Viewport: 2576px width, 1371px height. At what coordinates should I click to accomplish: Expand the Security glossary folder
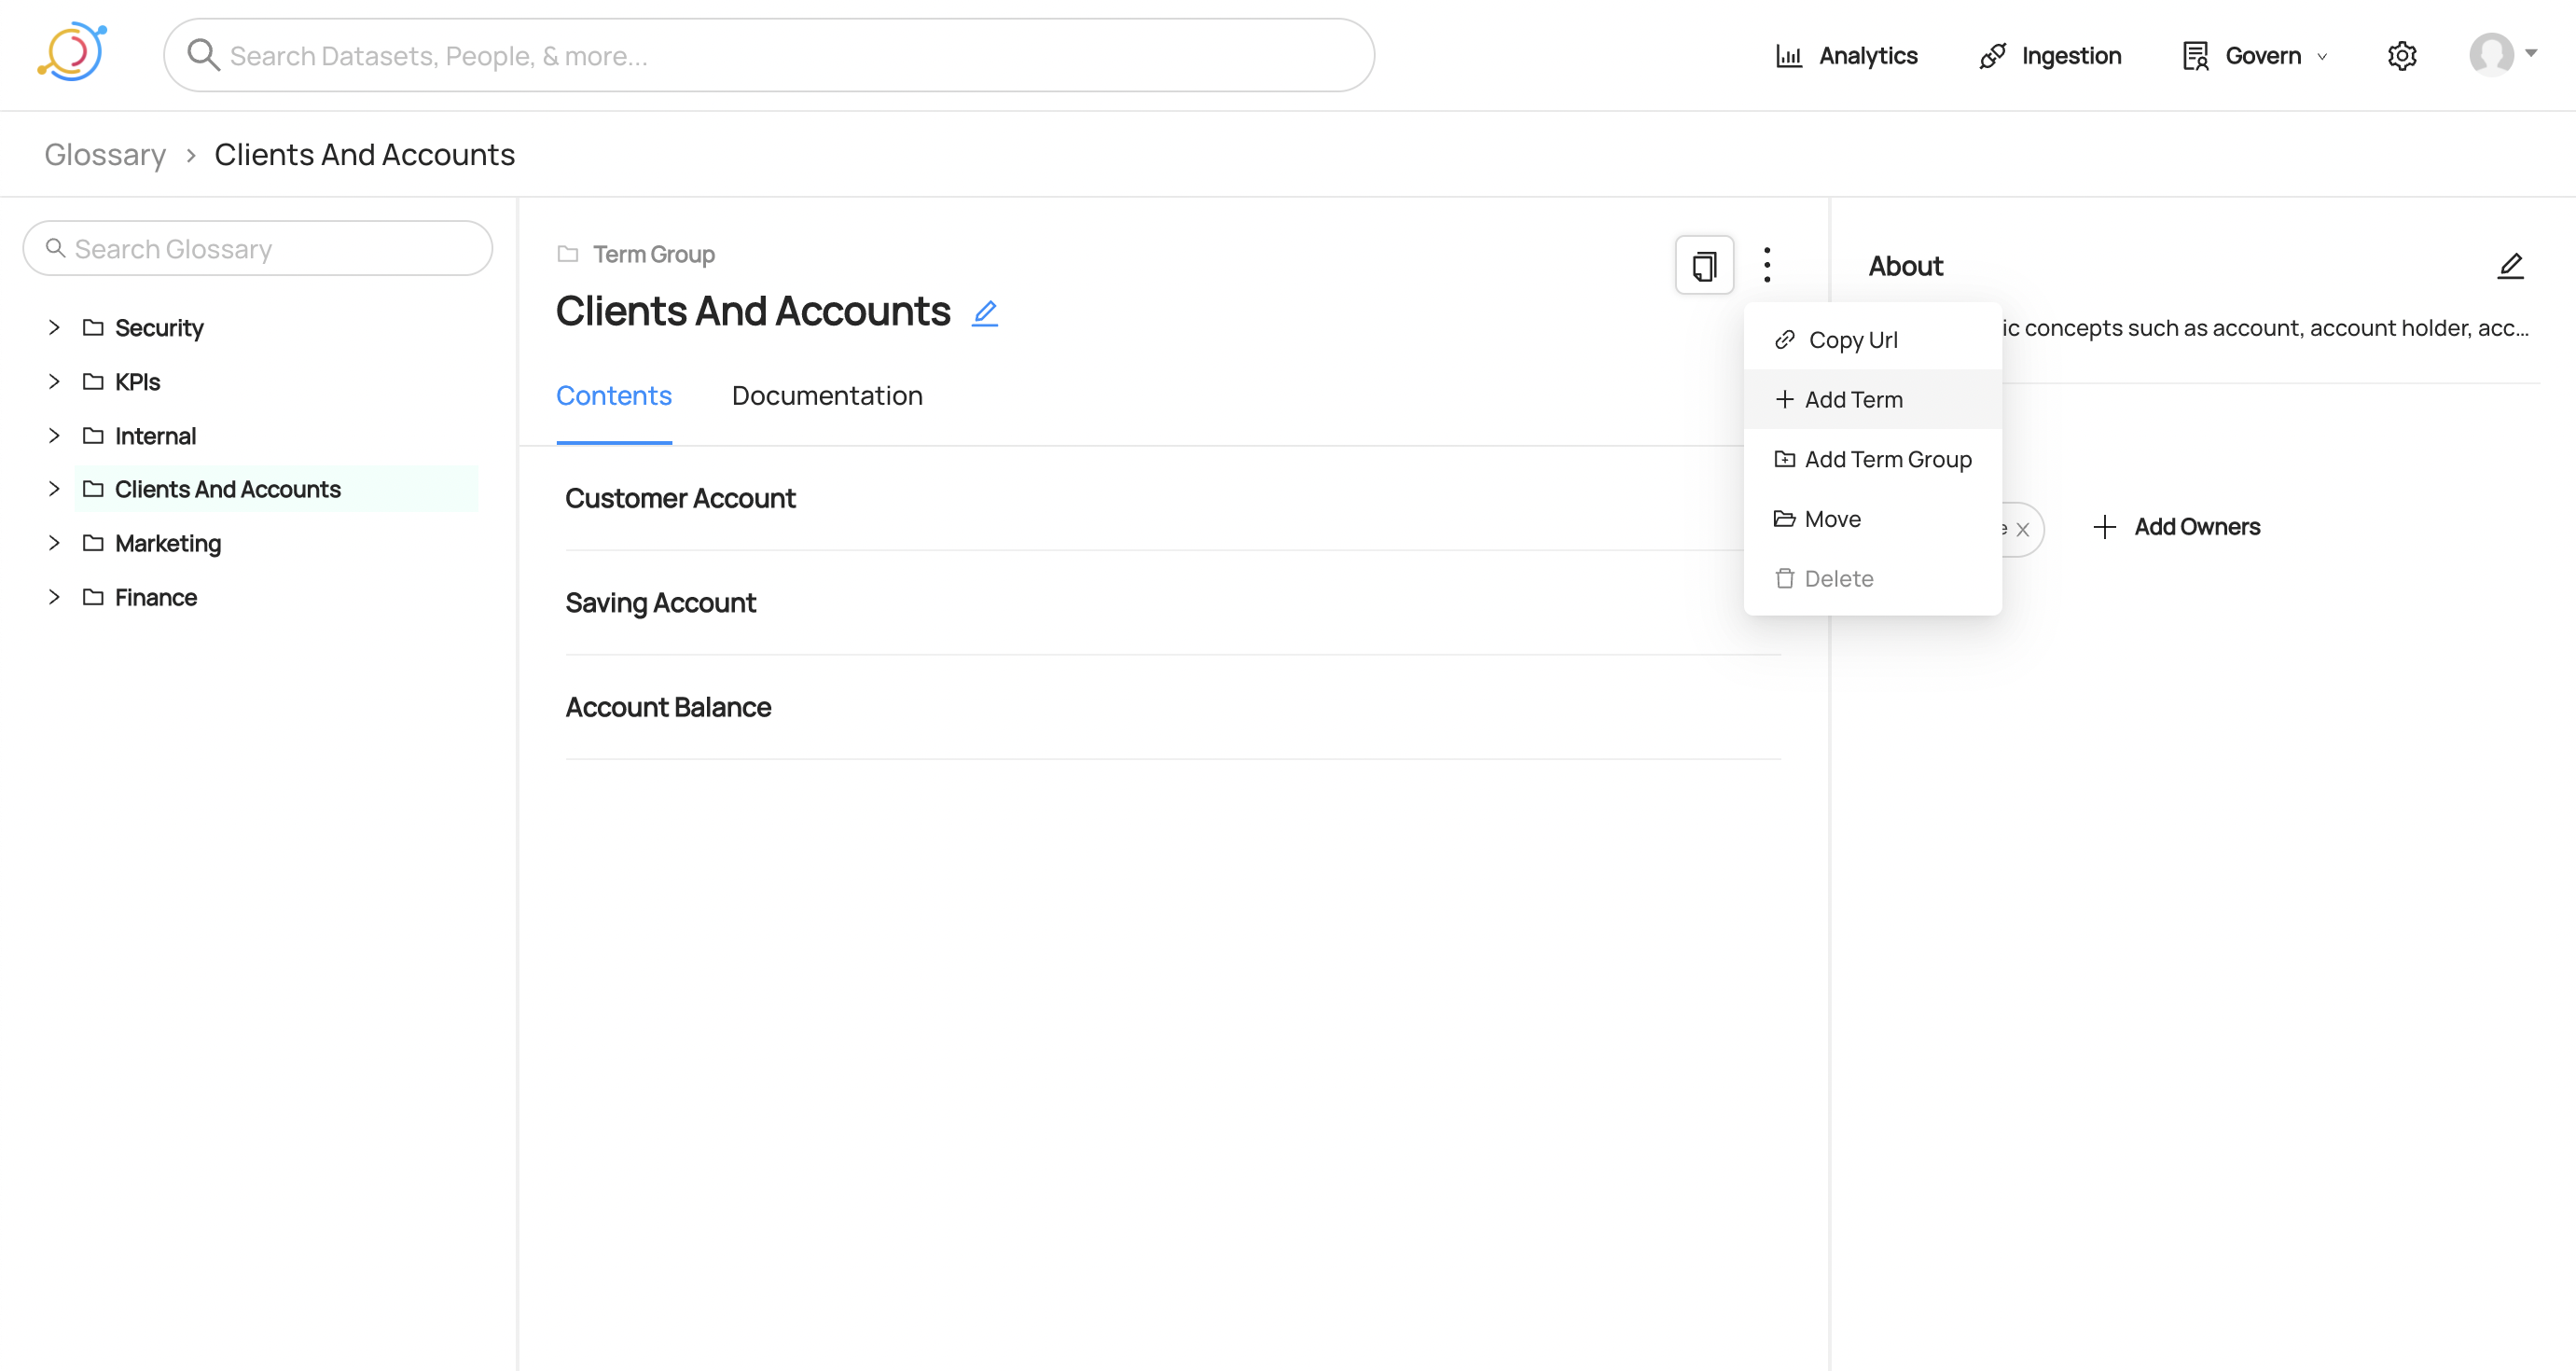[x=54, y=328]
